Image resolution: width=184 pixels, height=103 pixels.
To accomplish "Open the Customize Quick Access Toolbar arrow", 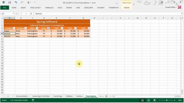I will point(34,2).
